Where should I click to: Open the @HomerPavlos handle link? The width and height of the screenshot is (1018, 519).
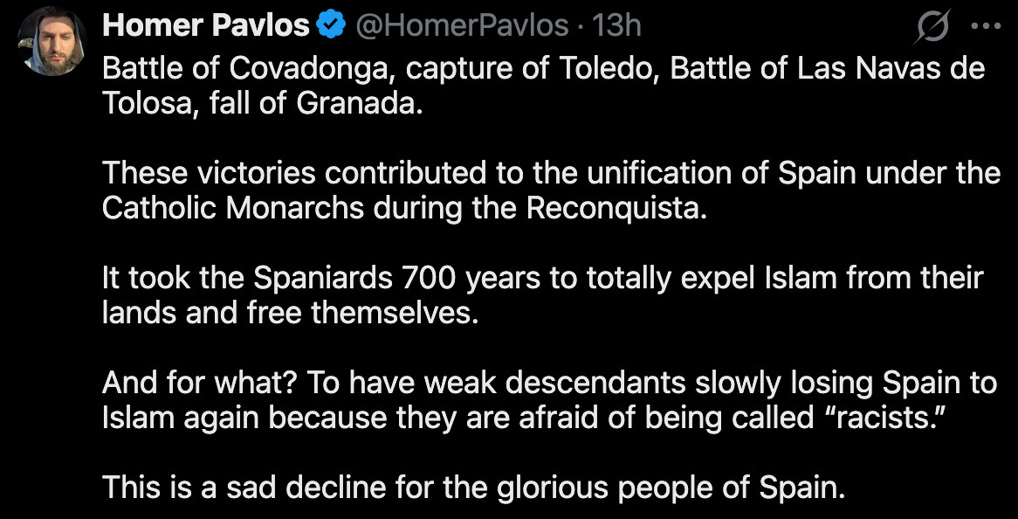point(462,26)
